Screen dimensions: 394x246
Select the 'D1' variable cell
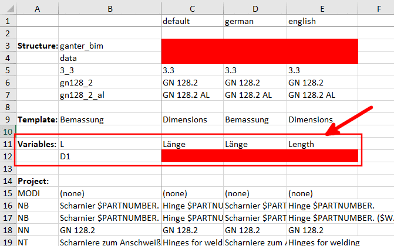pyautogui.click(x=110, y=156)
